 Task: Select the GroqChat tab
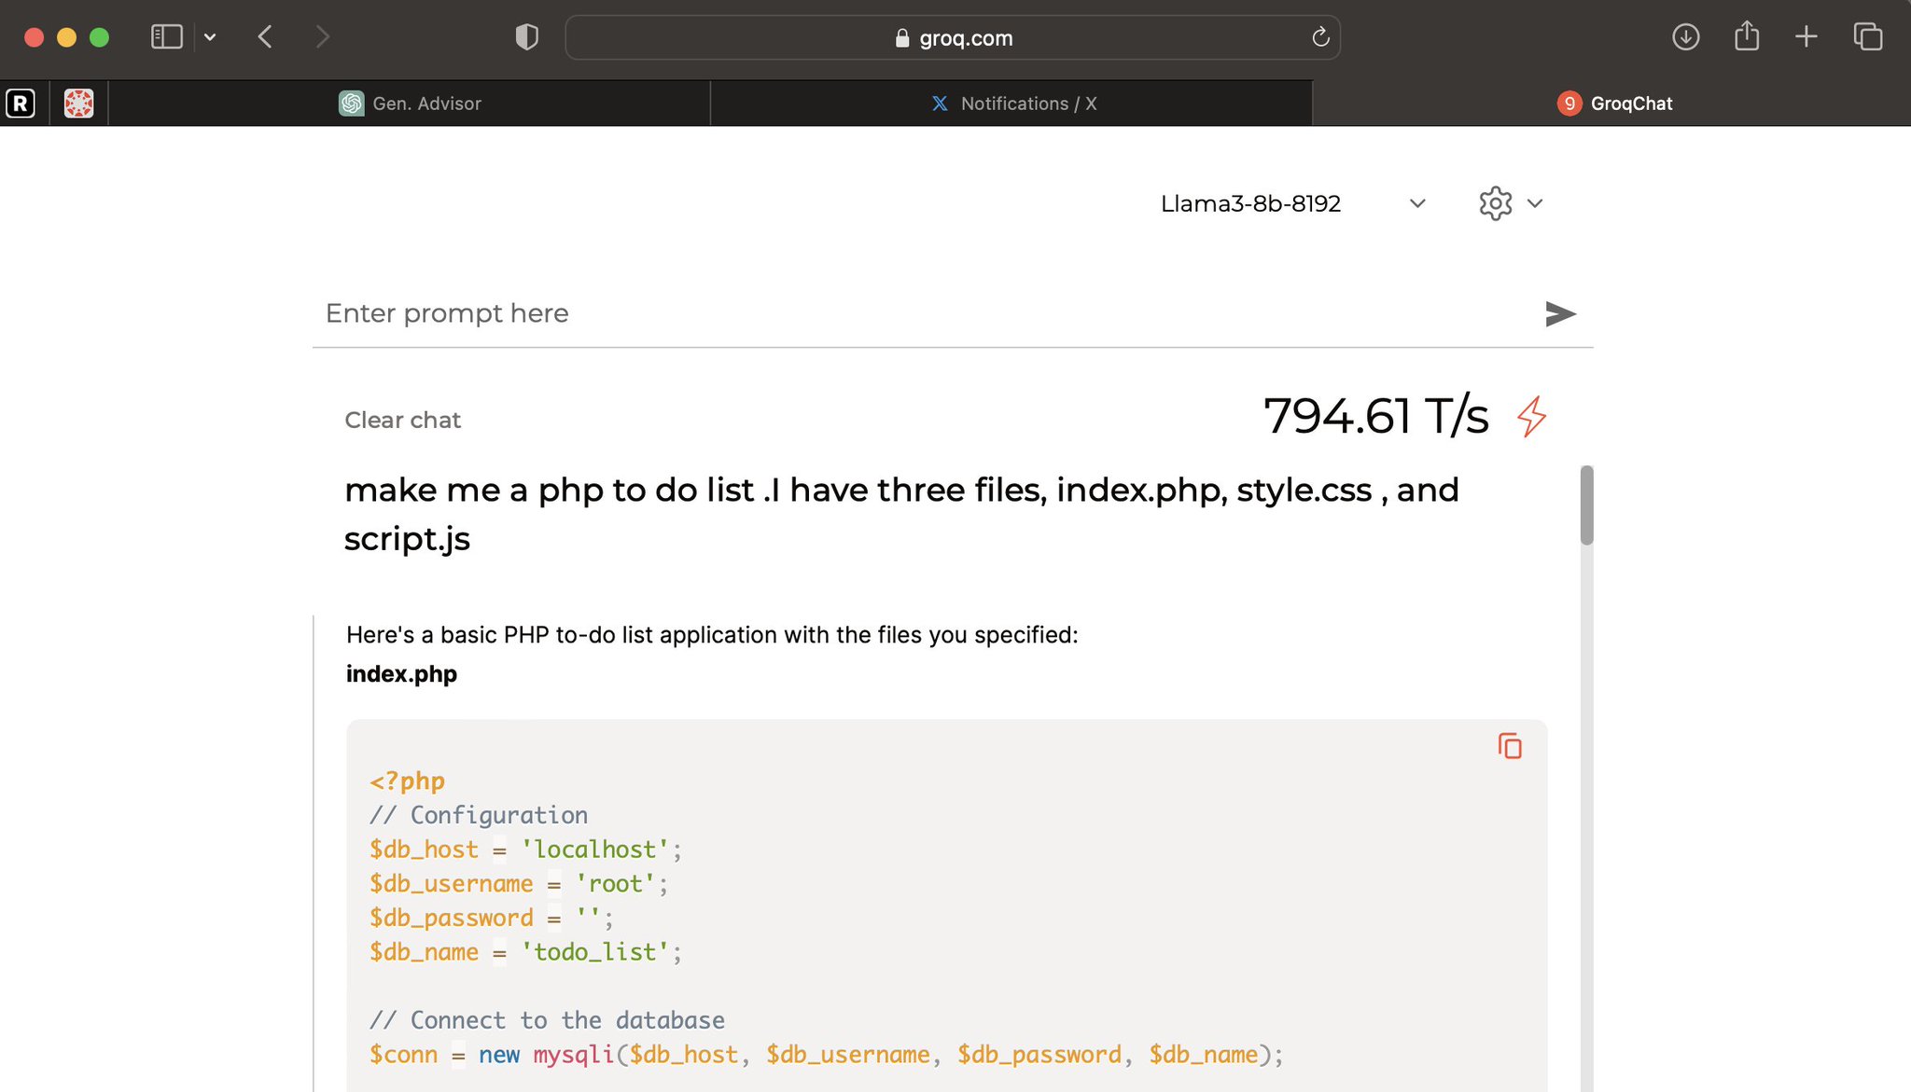click(x=1612, y=104)
